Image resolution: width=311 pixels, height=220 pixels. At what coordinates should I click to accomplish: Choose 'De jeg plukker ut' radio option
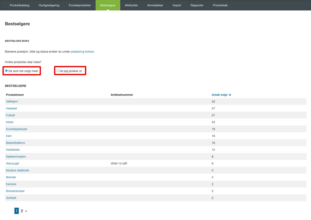click(x=57, y=71)
